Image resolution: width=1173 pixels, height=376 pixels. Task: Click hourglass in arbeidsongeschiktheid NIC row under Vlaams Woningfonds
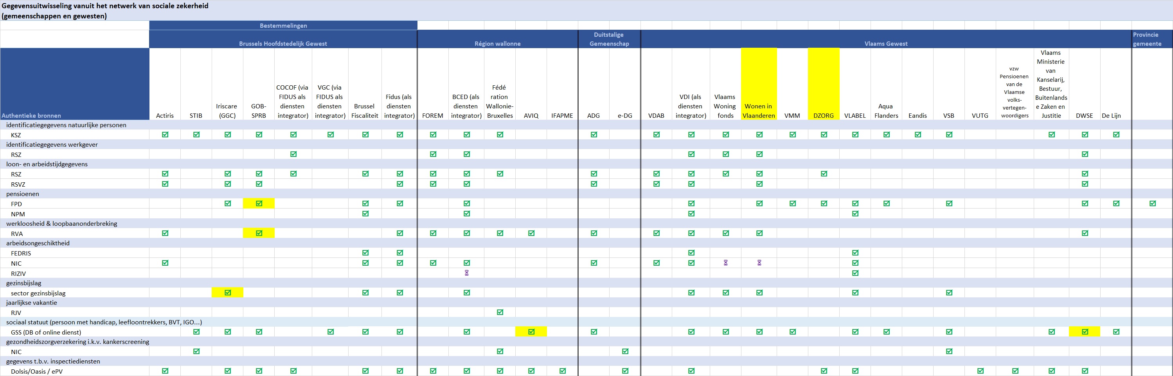pyautogui.click(x=725, y=263)
